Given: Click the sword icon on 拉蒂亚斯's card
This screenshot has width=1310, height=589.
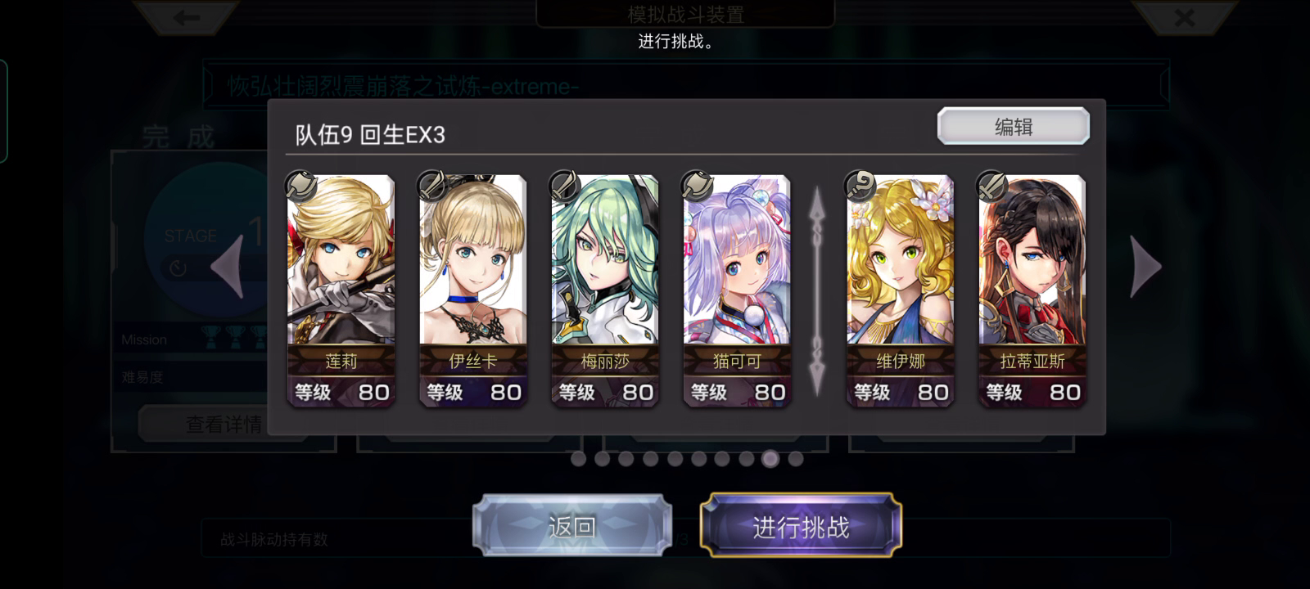Looking at the screenshot, I should pos(992,186).
